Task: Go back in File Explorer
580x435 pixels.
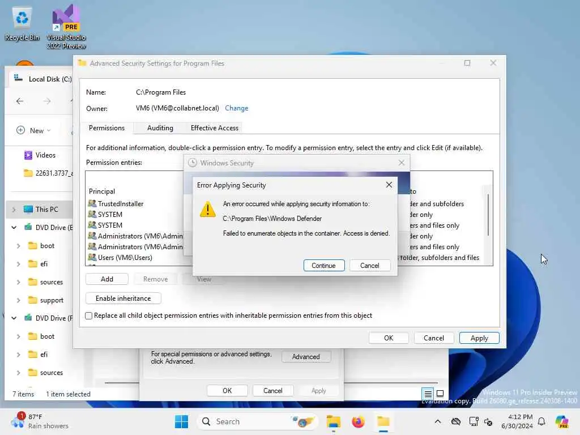Action: point(20,101)
